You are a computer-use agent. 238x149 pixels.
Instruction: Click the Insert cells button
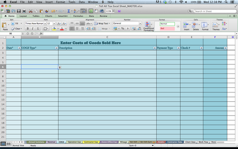(x=186, y=26)
